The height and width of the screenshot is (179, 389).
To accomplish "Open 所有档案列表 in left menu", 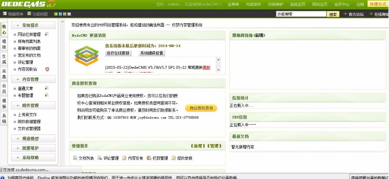I will pos(29,42).
